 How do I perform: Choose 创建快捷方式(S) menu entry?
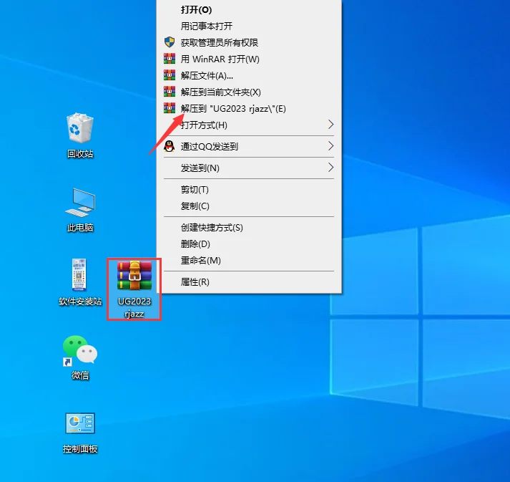tap(249, 227)
